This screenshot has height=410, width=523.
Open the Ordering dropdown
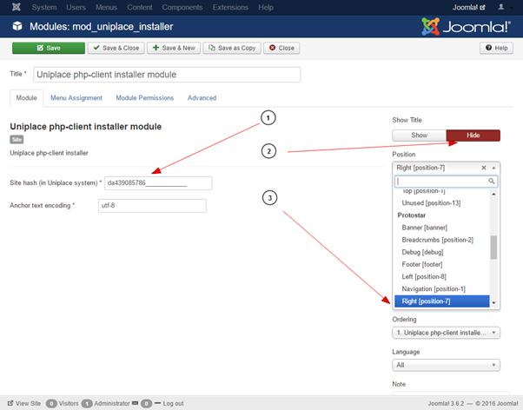pyautogui.click(x=446, y=333)
